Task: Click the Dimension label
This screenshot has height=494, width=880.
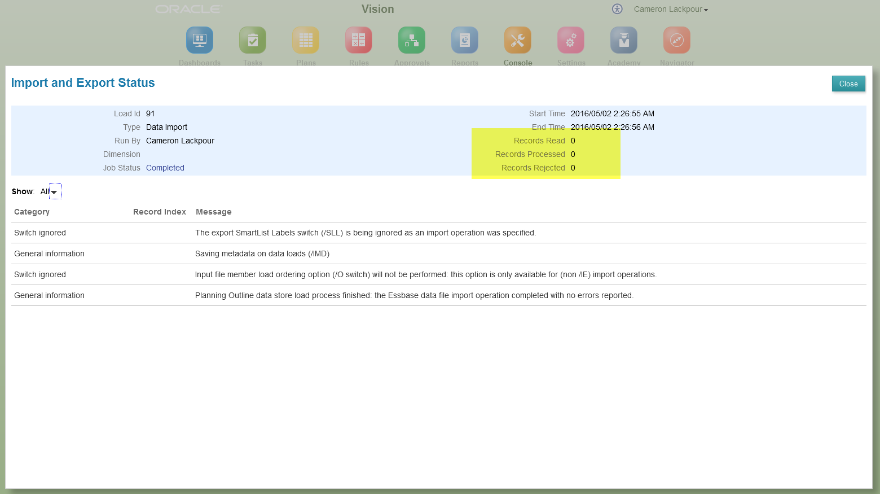Action: [x=122, y=154]
